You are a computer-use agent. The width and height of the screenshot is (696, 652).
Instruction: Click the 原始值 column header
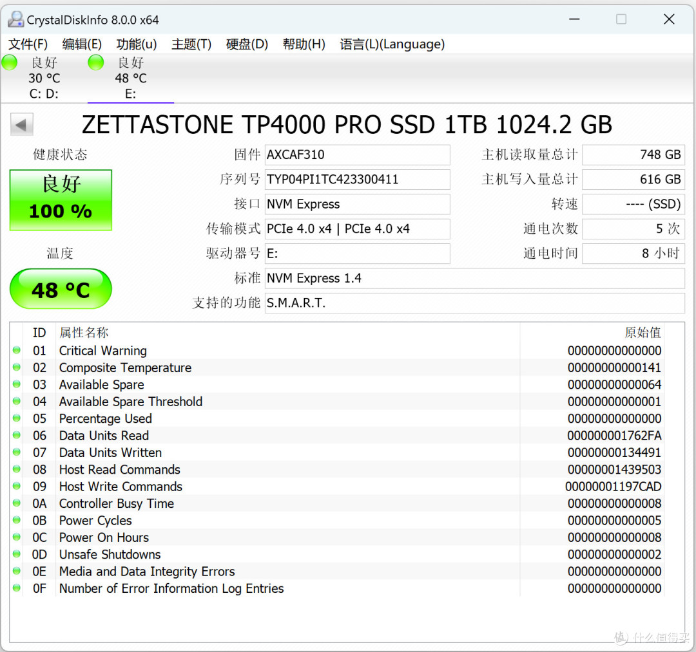643,332
